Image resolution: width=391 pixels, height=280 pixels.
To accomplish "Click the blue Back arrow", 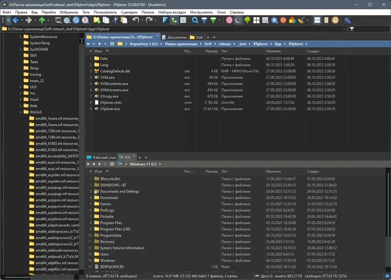I will (15, 21).
